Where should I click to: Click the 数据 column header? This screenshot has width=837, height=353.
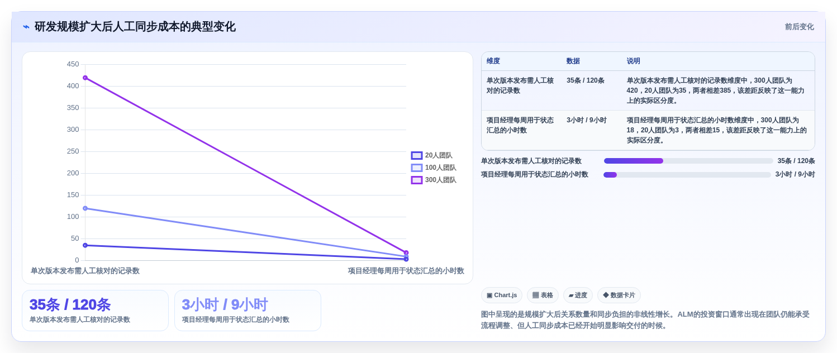[x=573, y=61]
